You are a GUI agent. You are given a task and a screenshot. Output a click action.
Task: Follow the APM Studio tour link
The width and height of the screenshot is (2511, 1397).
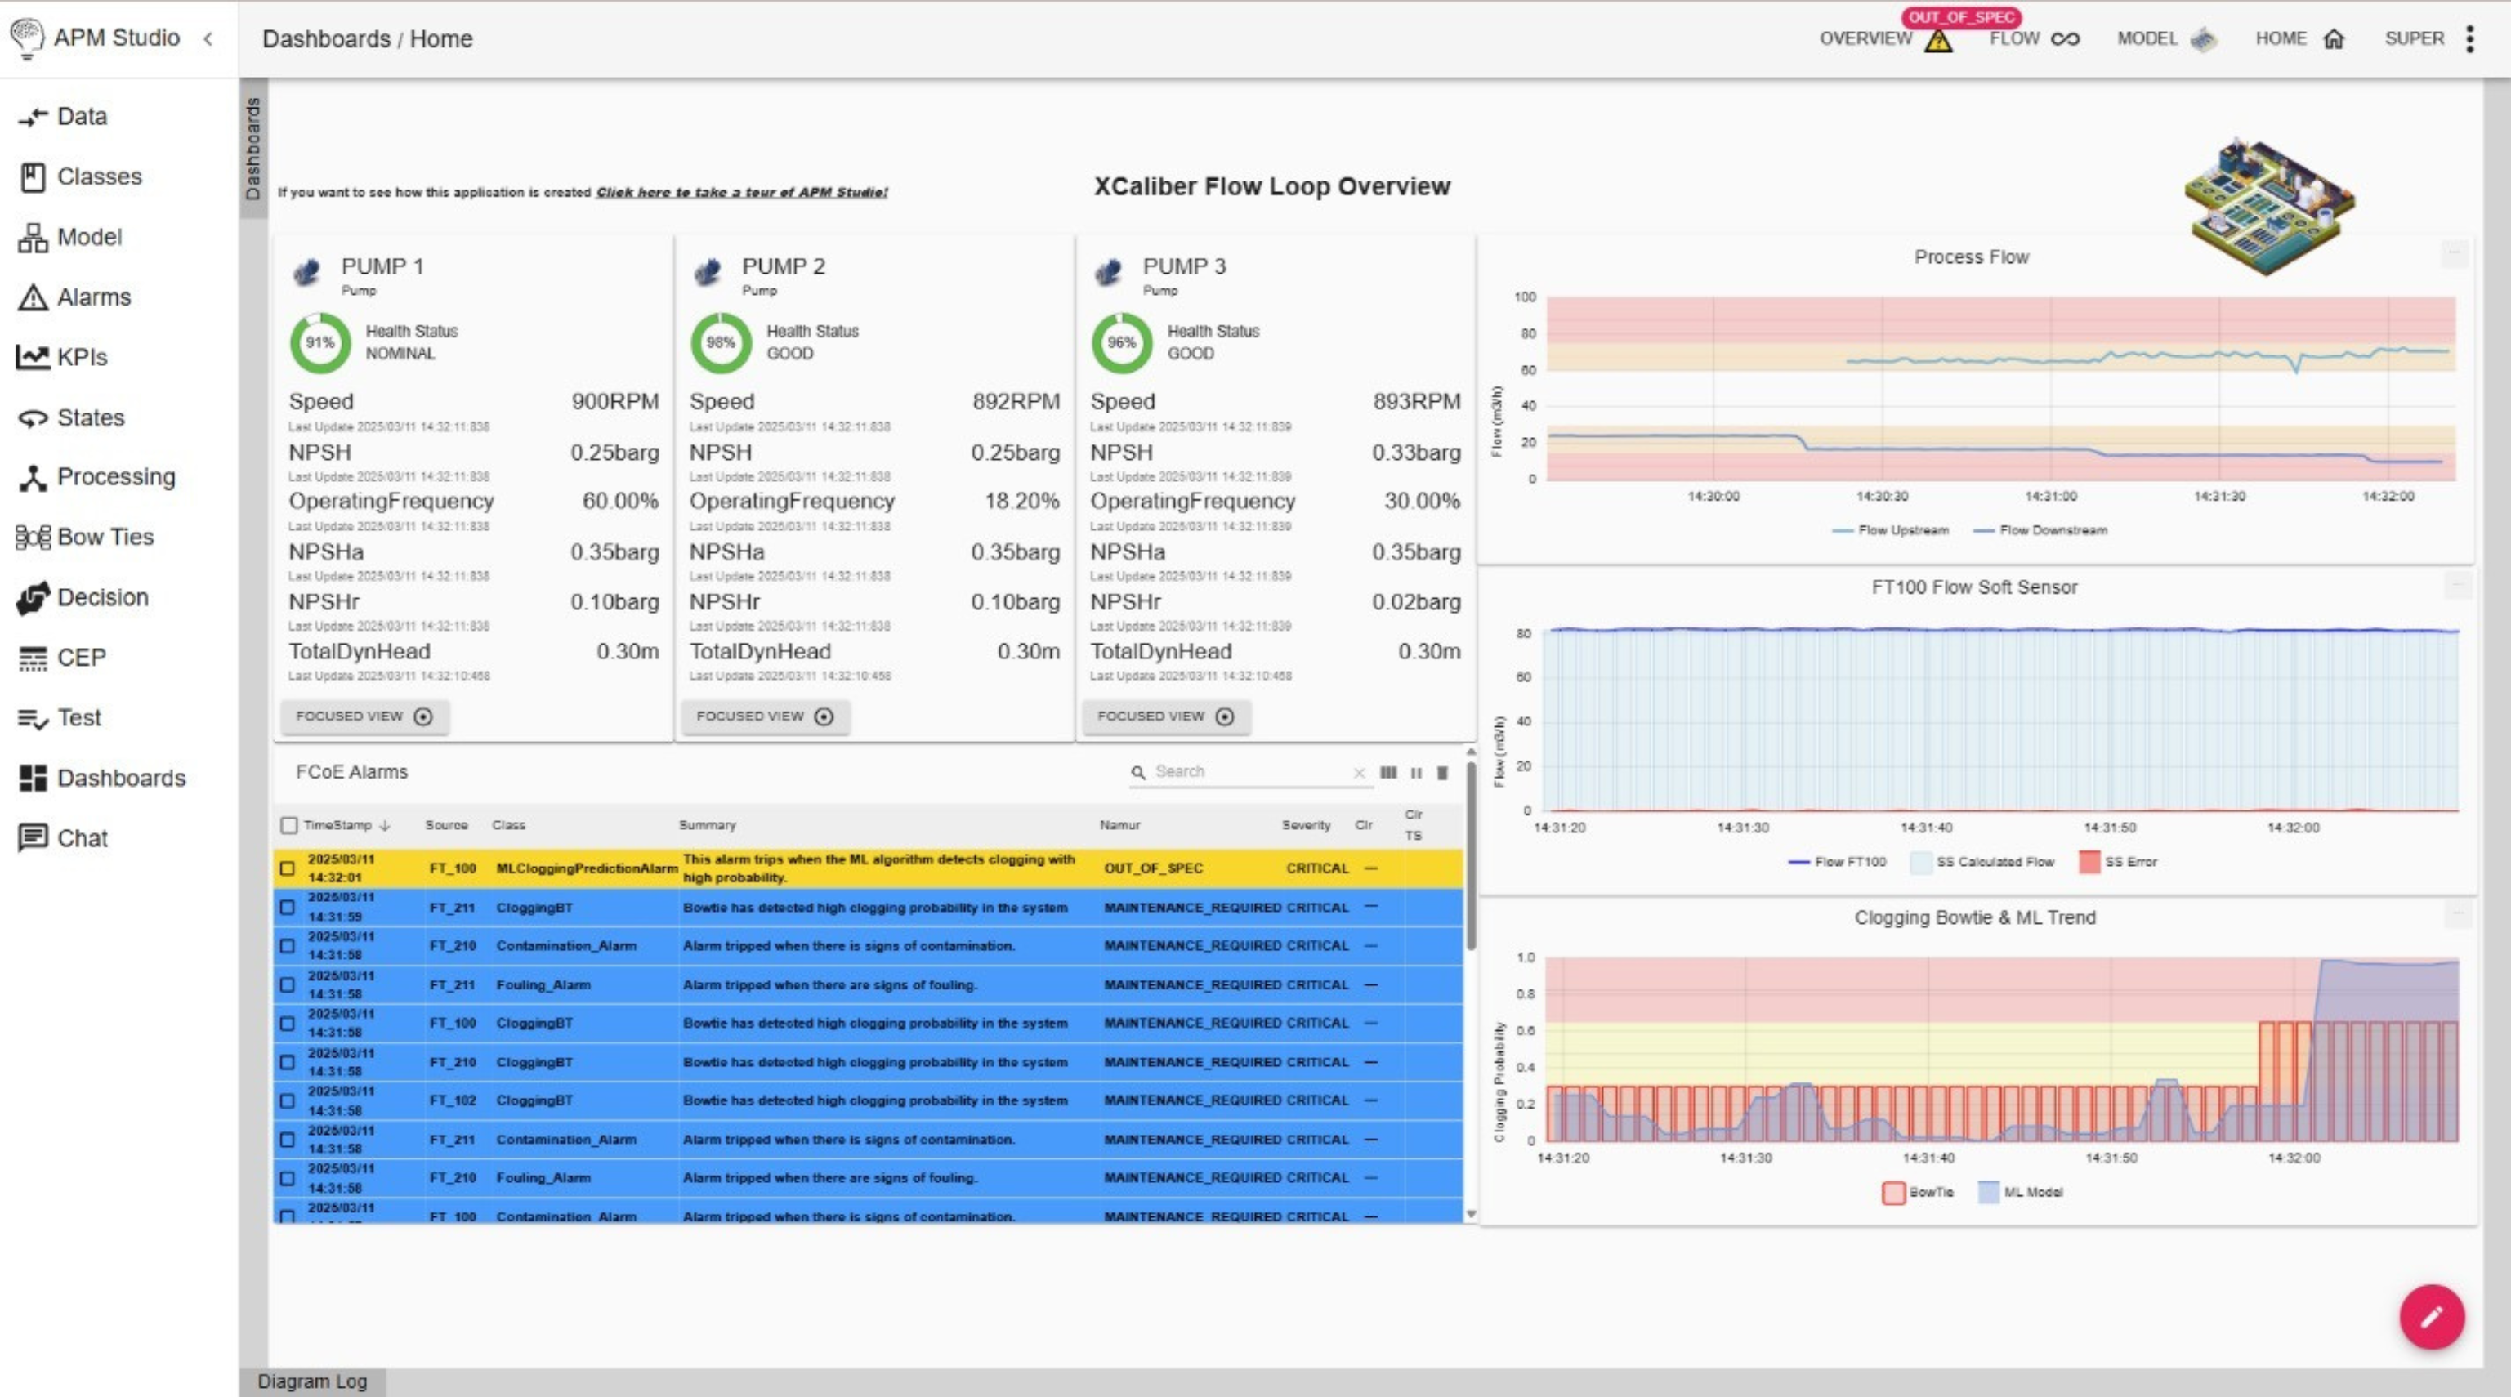[742, 192]
